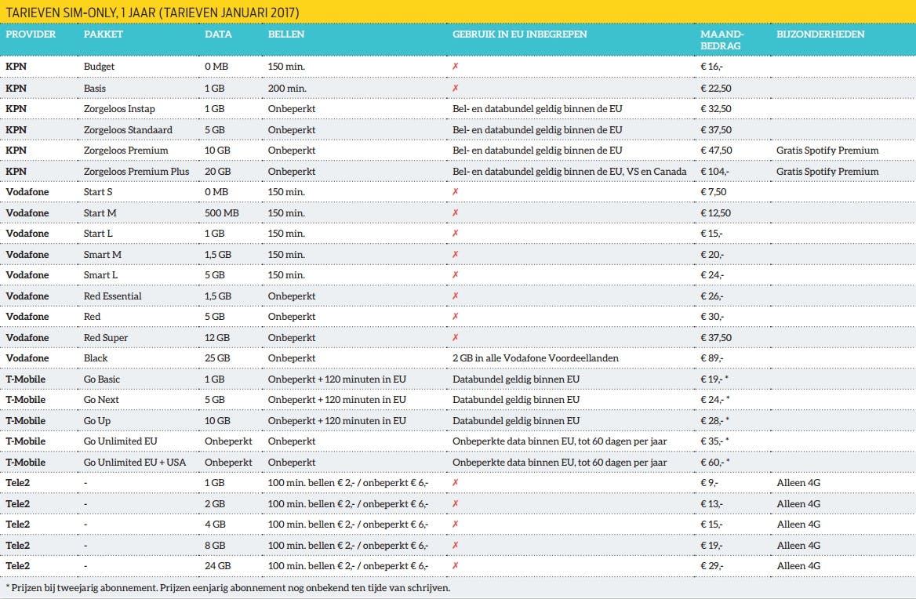916x599 pixels.
Task: Click '2 GB in alle Vodafone Voordeellanden'
Action: 535,358
